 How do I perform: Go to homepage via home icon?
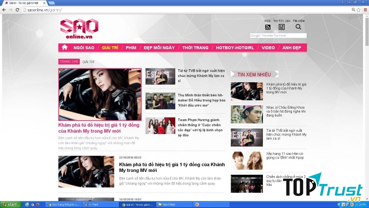tap(65, 48)
